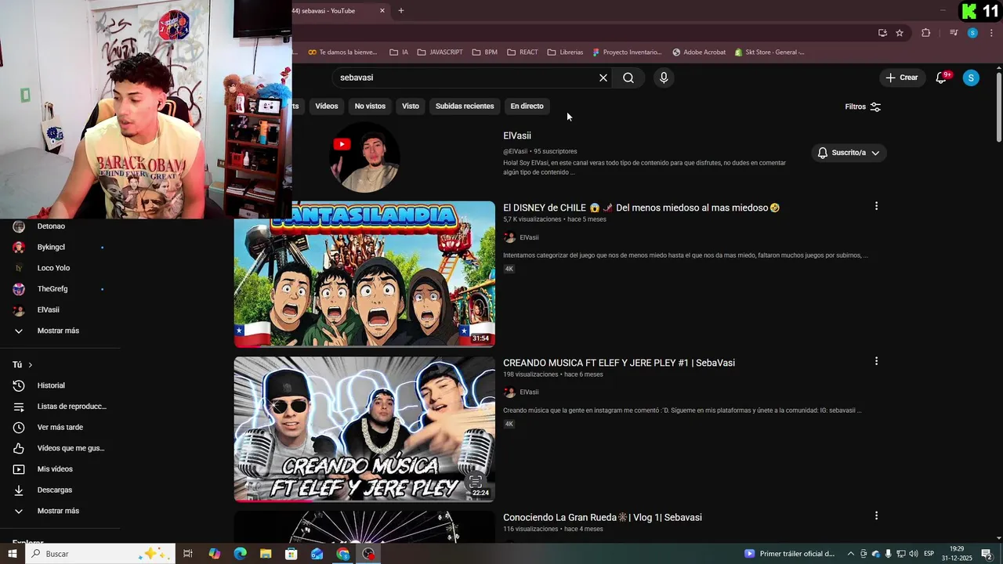Show hidden system tray icons
Image resolution: width=1003 pixels, height=564 pixels.
tap(851, 554)
